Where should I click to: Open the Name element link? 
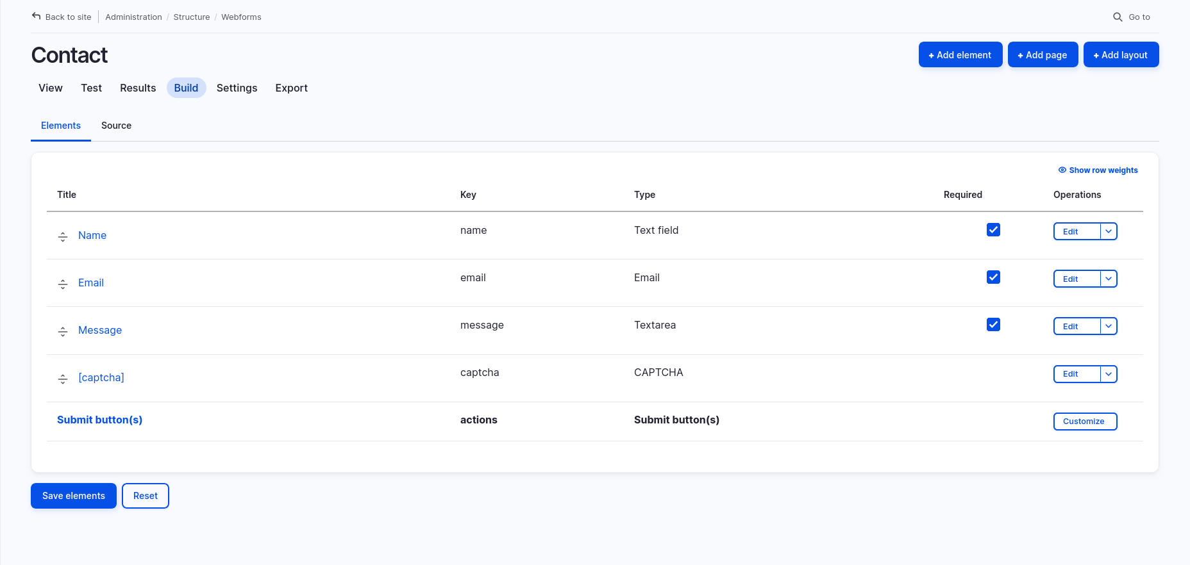[92, 235]
